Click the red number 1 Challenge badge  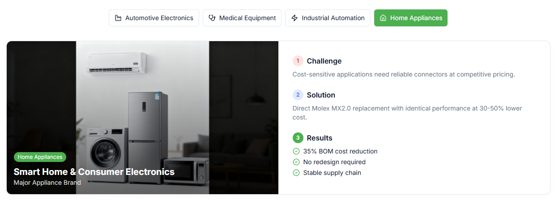[x=298, y=61]
